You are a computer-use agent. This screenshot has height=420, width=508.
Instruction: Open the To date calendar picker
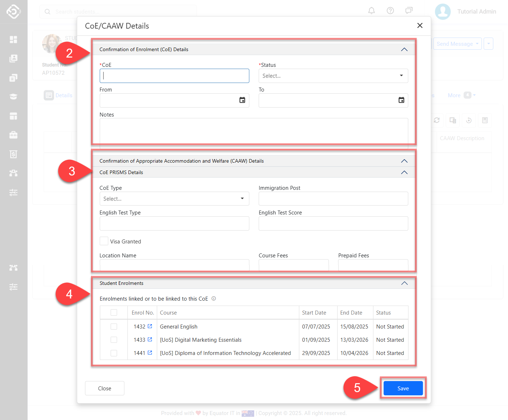click(x=401, y=100)
